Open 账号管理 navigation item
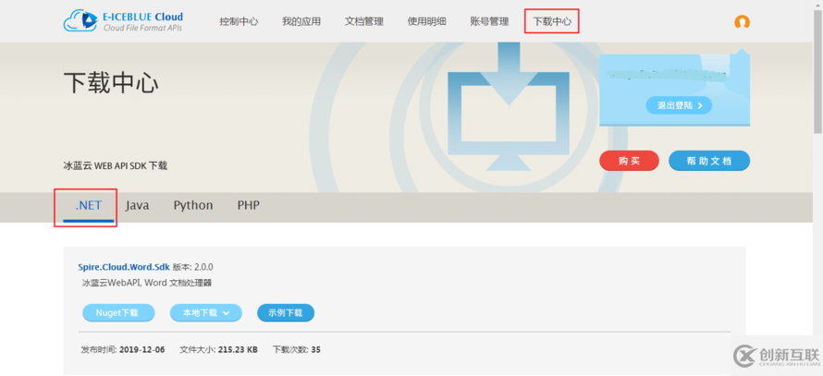Image resolution: width=823 pixels, height=376 pixels. (490, 21)
